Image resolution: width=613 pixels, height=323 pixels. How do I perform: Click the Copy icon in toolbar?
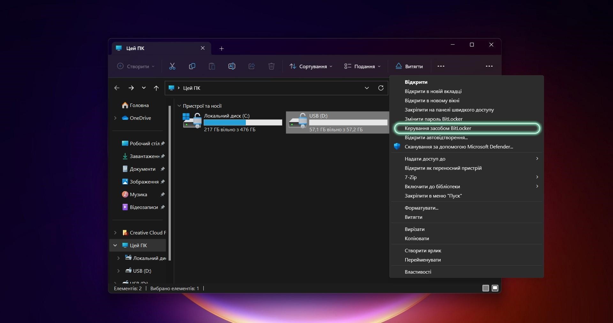192,66
